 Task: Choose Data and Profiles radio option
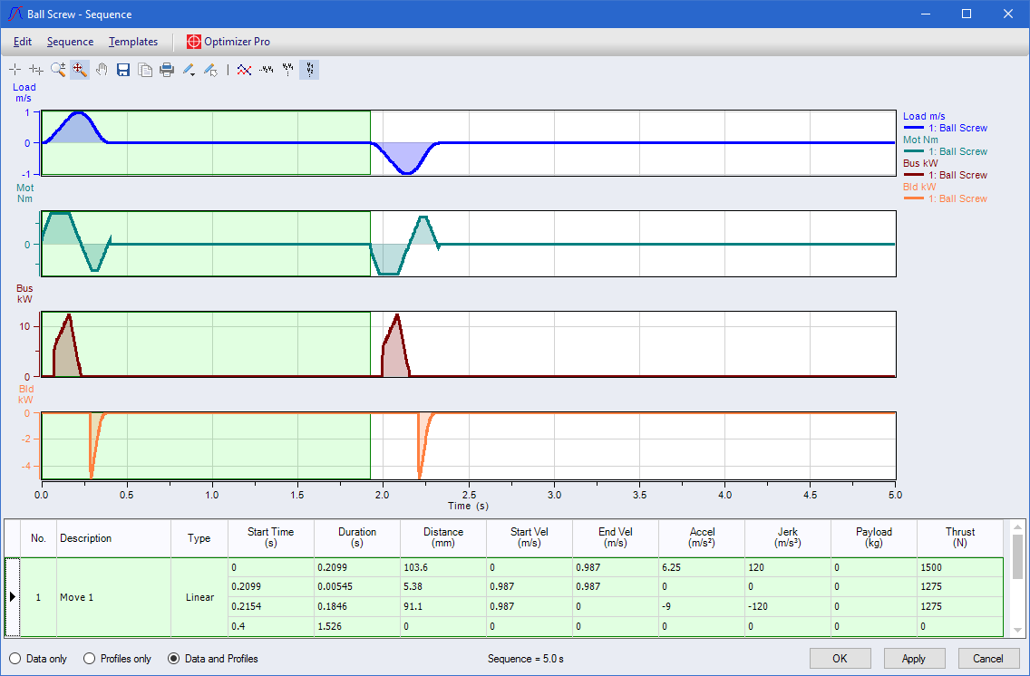click(175, 659)
